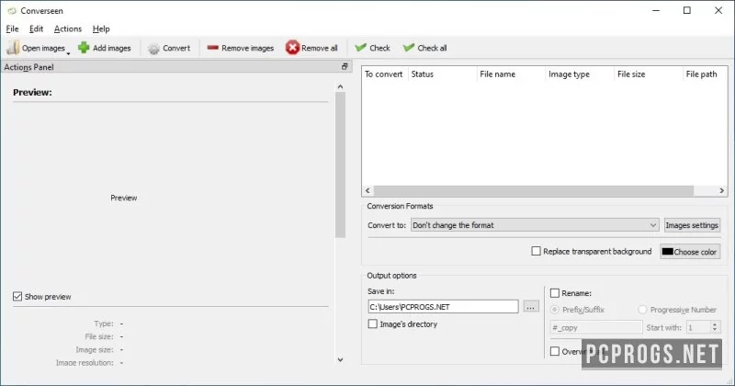Screen dimensions: 735x386
Task: Click the Actions Panel vertical scrollbar thumb
Action: pyautogui.click(x=340, y=165)
